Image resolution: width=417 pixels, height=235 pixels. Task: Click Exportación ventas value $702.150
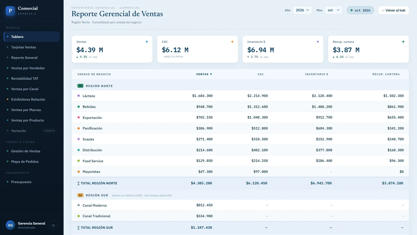204,118
